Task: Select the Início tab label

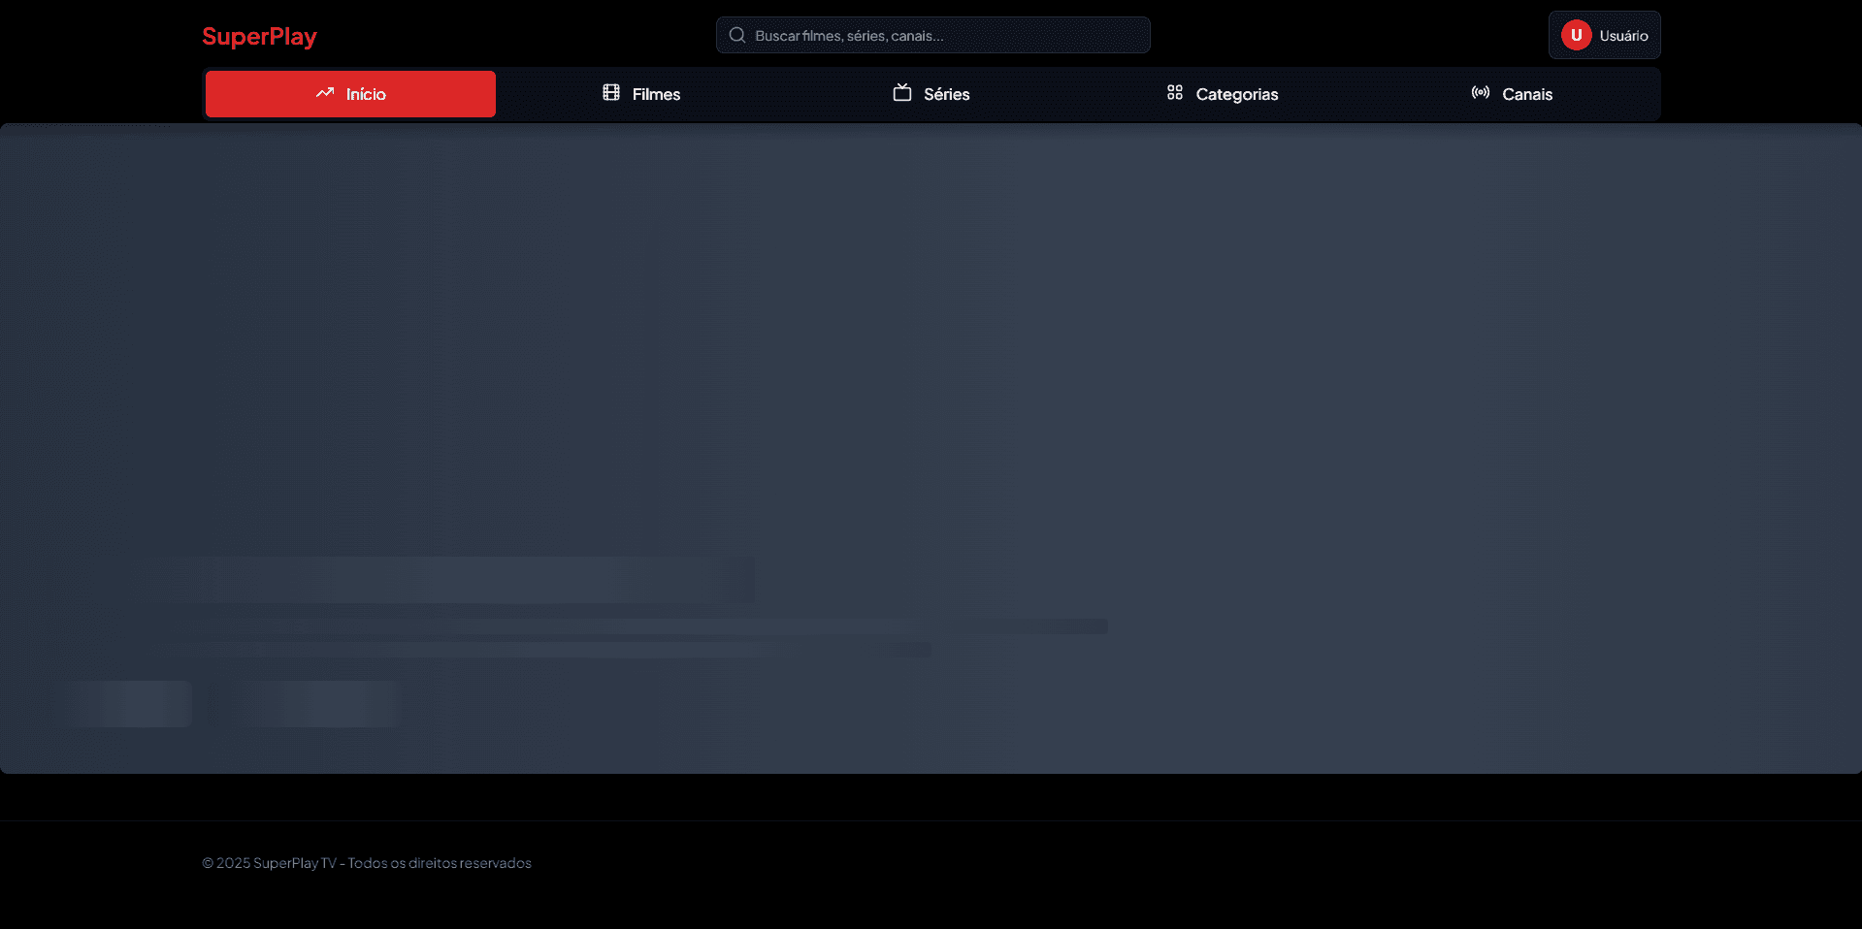Action: pos(366,94)
